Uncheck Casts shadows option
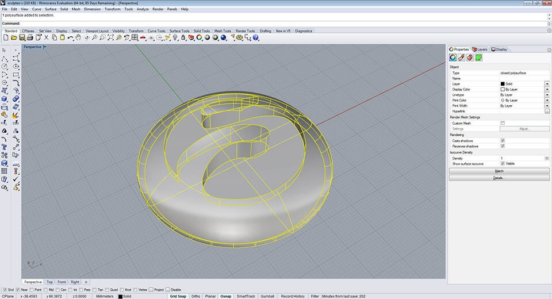 (x=503, y=140)
